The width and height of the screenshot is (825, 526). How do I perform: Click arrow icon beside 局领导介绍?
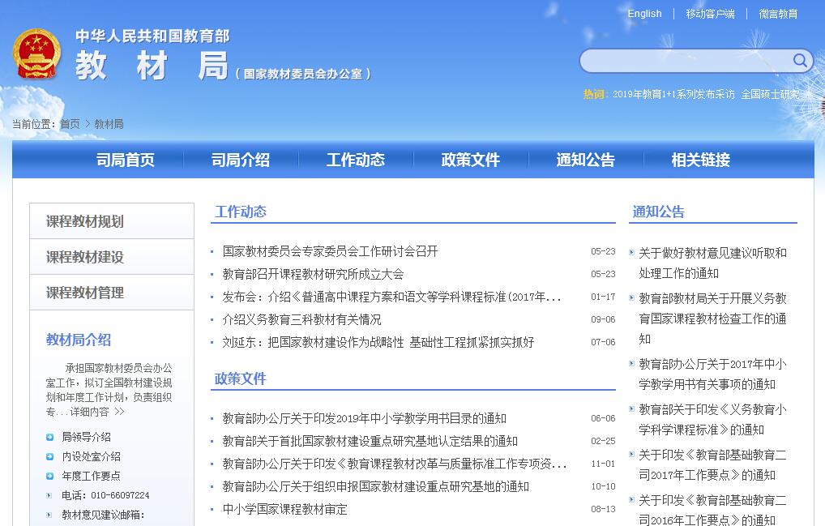pos(50,437)
